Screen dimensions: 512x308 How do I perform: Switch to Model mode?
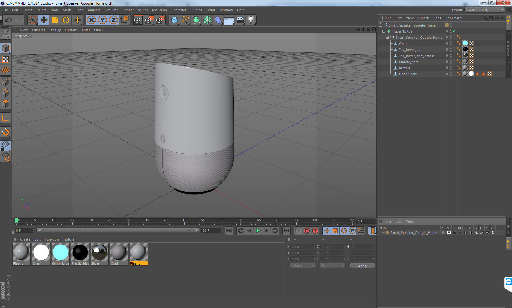pyautogui.click(x=6, y=48)
